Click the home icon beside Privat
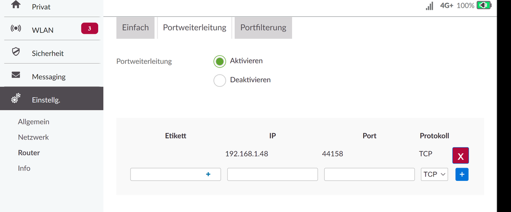This screenshot has width=511, height=212. [x=16, y=6]
